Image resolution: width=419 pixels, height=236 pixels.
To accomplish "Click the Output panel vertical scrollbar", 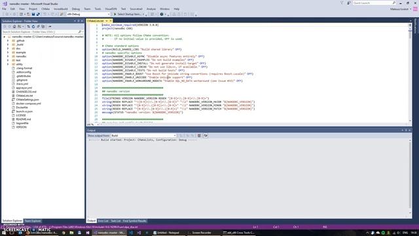I will tap(410, 176).
